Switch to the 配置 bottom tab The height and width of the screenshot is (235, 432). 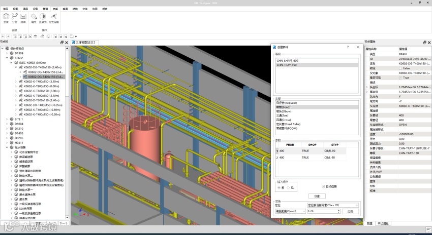tap(369, 223)
